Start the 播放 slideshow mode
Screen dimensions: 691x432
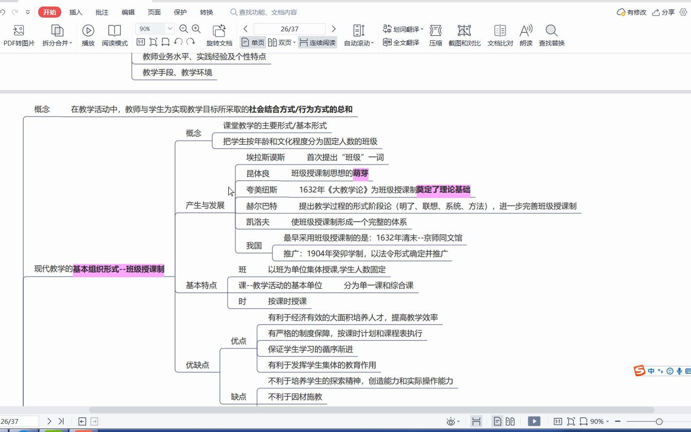(88, 35)
